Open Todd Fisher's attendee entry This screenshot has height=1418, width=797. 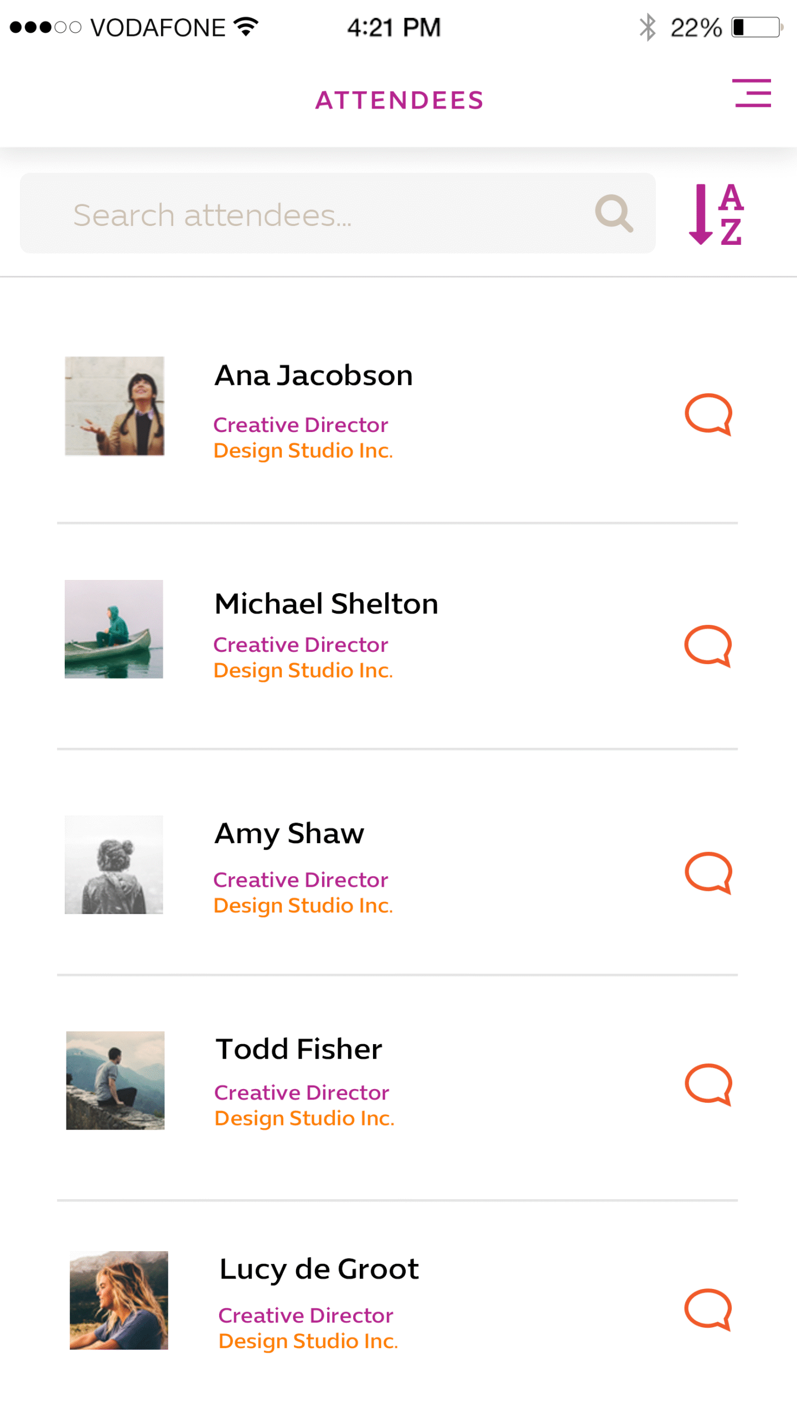(299, 1049)
